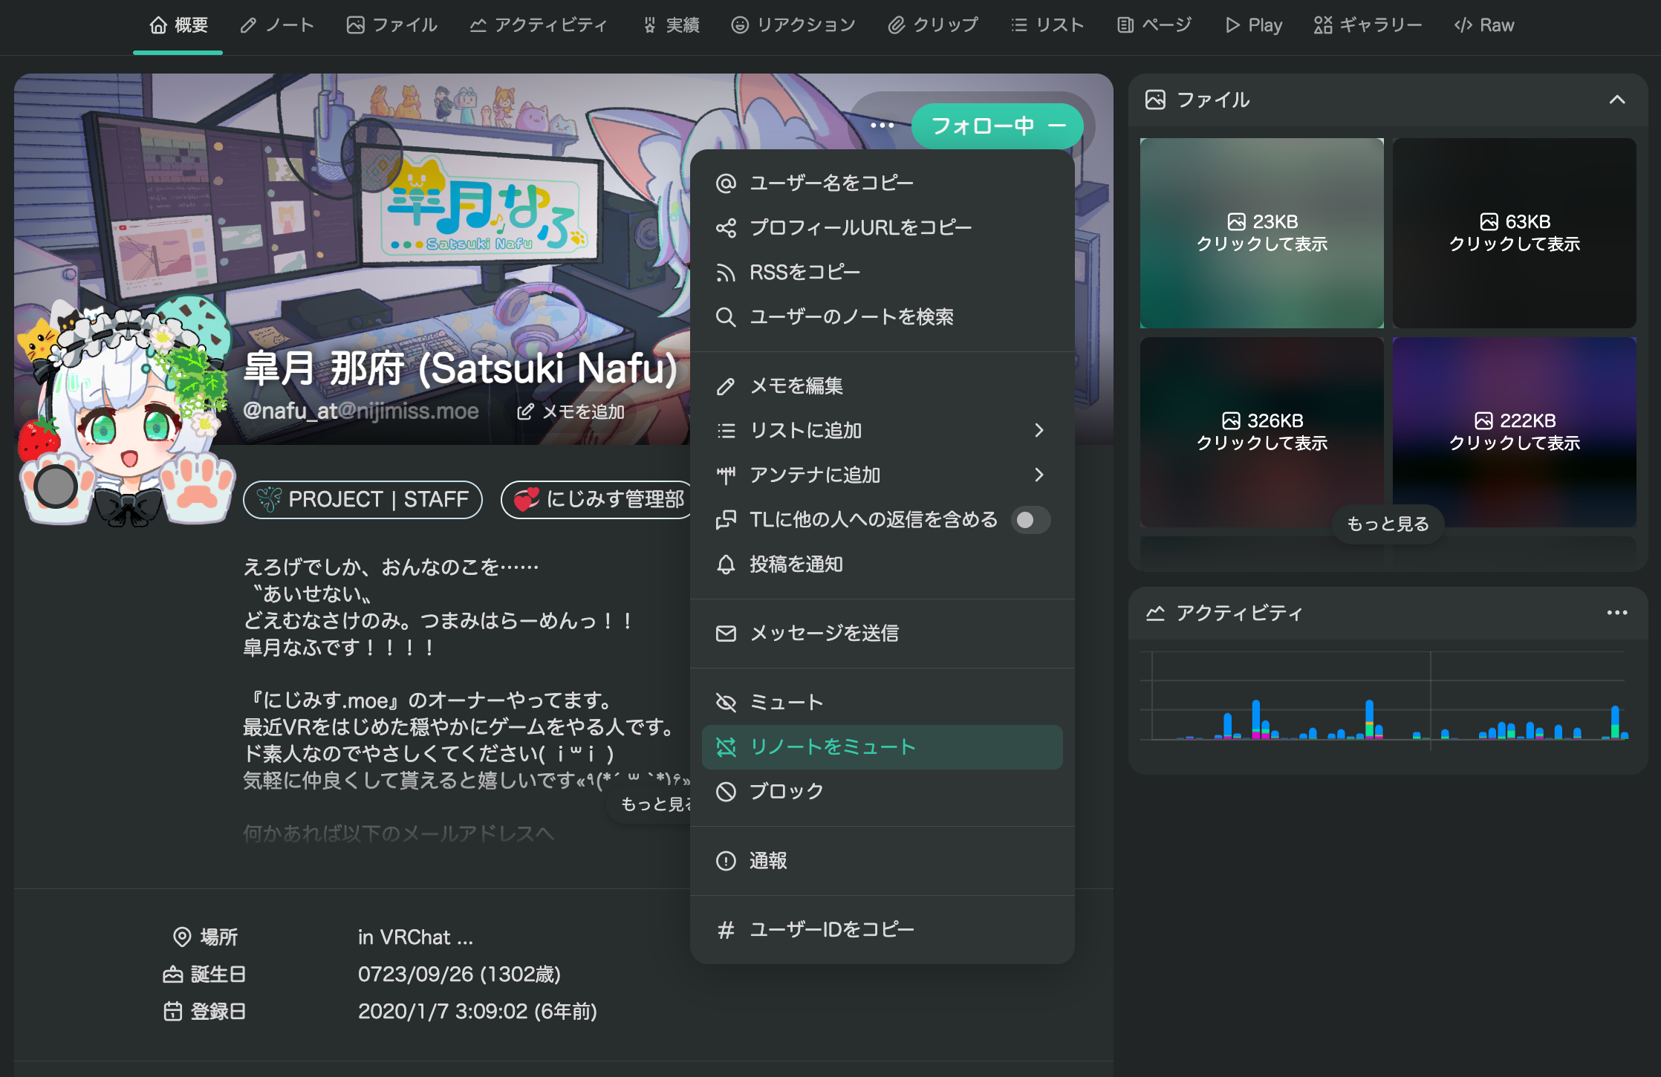1661x1077 pixels.
Task: Choose ユーザーIDをコピー
Action: pos(882,929)
